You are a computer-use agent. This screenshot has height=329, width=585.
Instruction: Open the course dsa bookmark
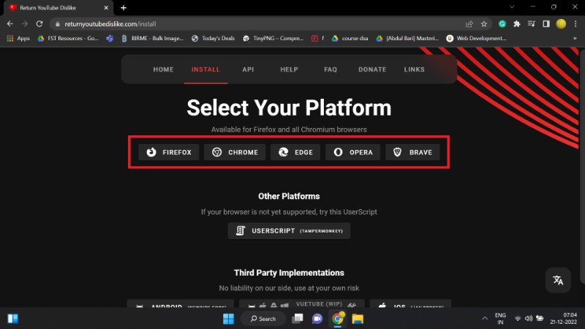point(350,38)
